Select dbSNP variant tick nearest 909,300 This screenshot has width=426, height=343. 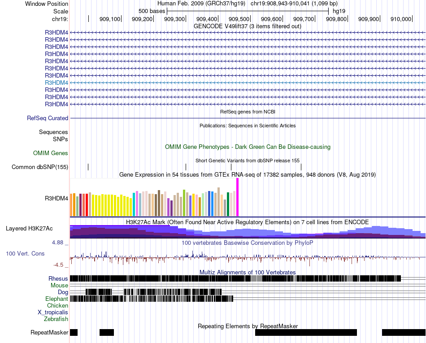[x=186, y=167]
